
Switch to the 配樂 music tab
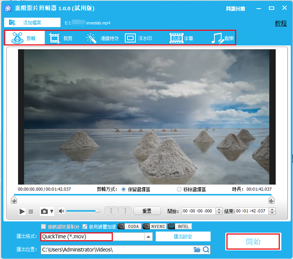point(223,38)
